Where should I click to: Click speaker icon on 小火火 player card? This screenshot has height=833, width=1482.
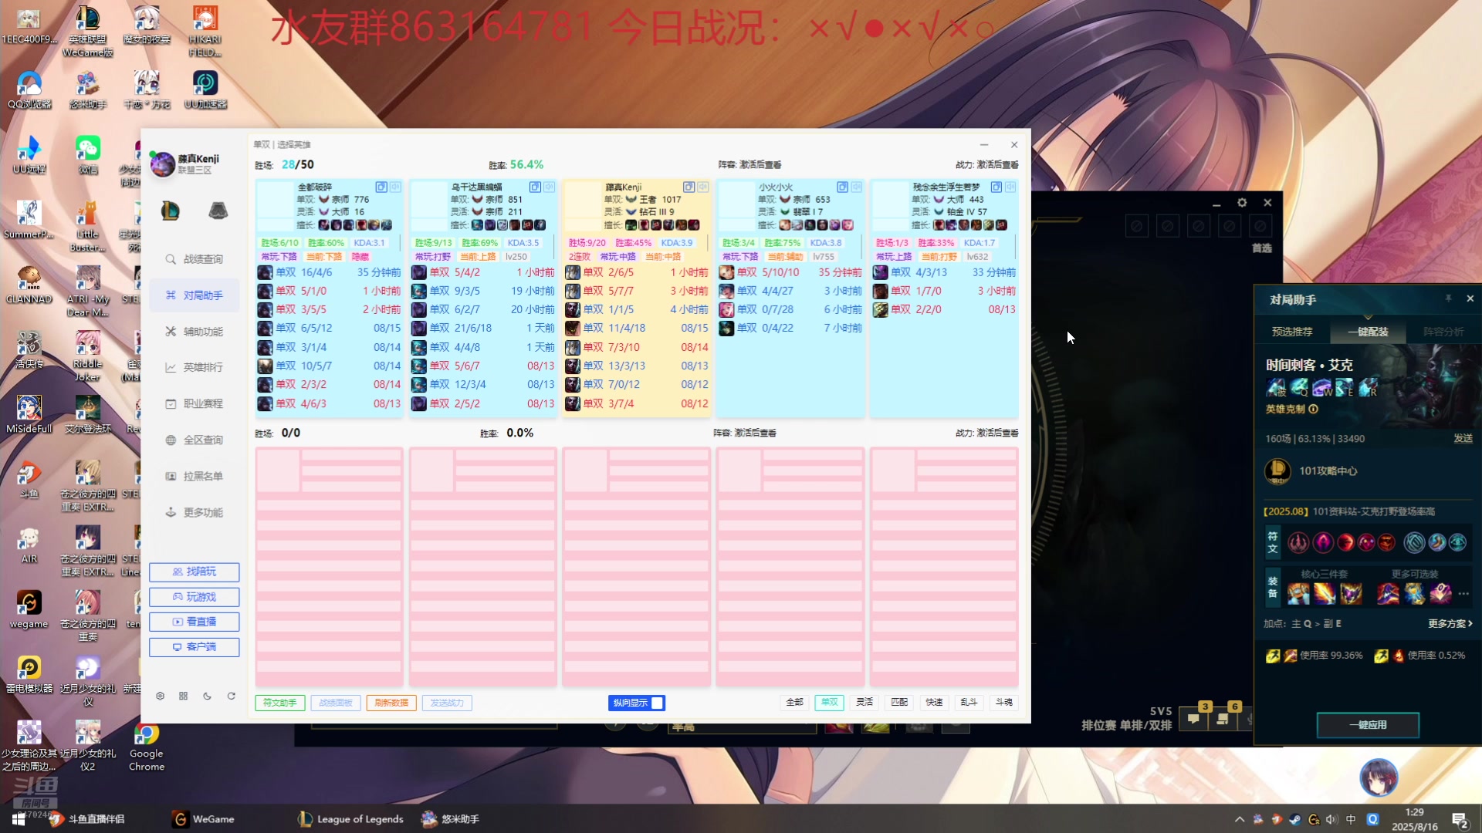point(857,187)
